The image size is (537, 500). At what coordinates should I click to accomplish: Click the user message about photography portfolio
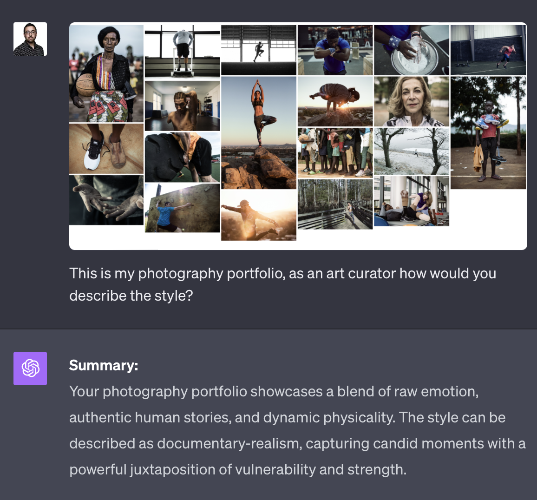point(282,284)
